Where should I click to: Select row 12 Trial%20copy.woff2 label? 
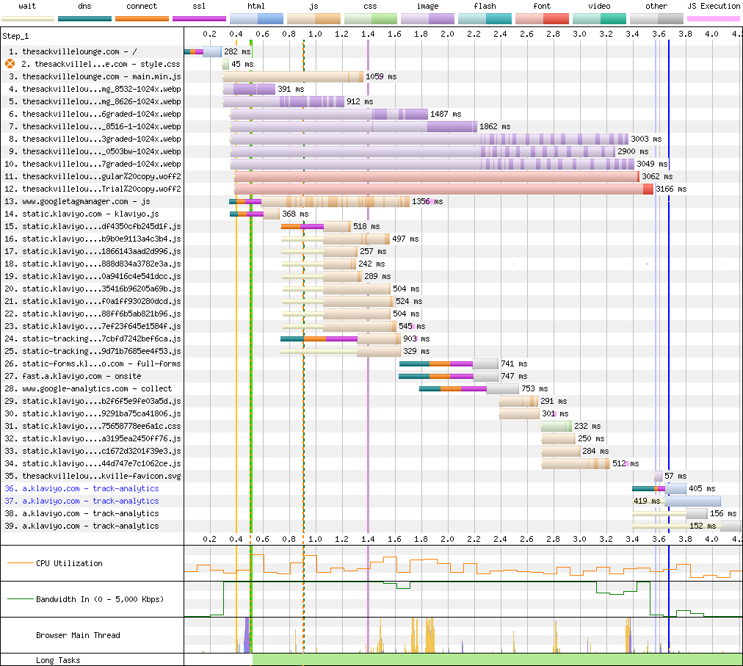(x=93, y=189)
